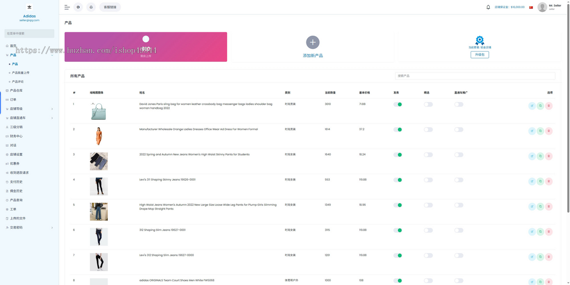Expand the 交易密码 sidebar menu
The image size is (570, 285).
point(29,228)
